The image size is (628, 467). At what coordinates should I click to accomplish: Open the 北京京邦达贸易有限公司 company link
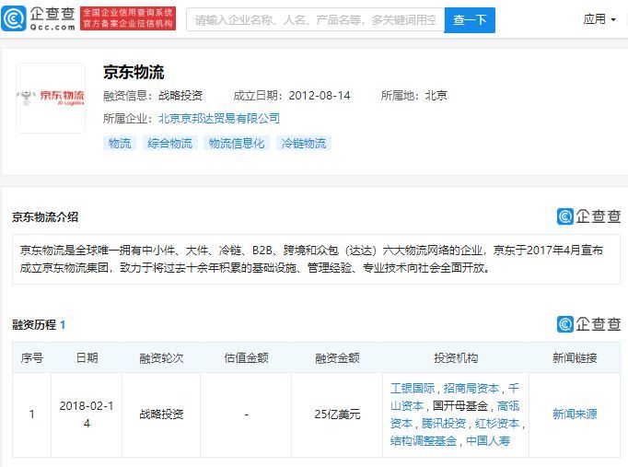click(x=219, y=119)
